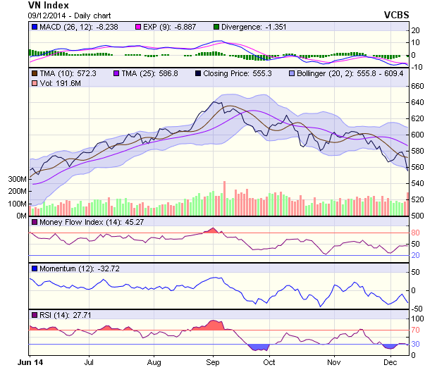Click the VCBS label at top right
Viewport: 437px width, 377px height.
tap(396, 15)
